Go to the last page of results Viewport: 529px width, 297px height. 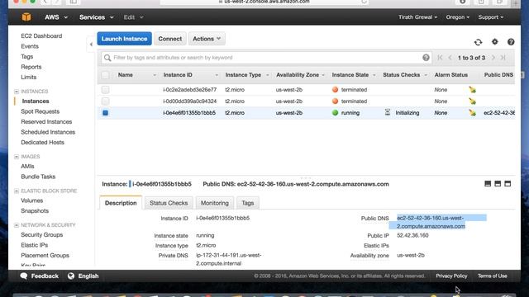(x=503, y=58)
